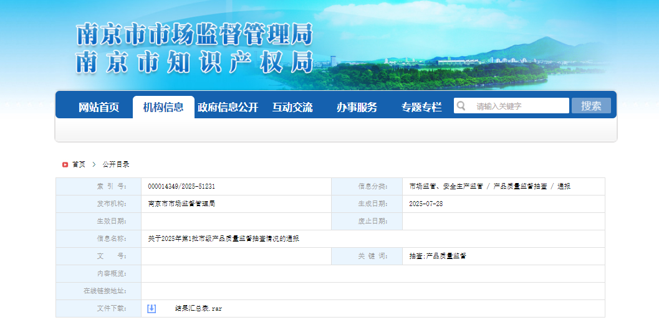This screenshot has height=325, width=659.
Task: Click the blue file download icon
Action: pyautogui.click(x=152, y=309)
